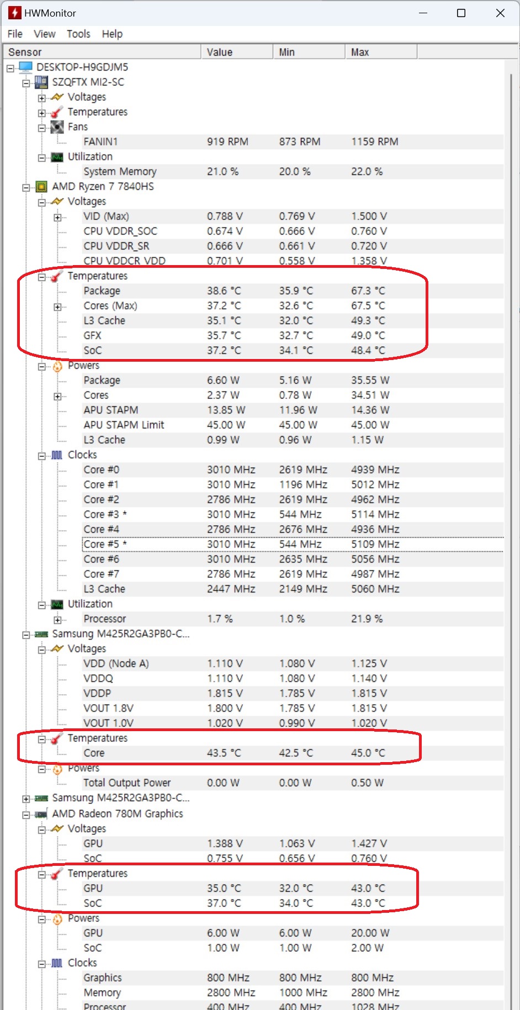Viewport: 520px width, 1010px height.
Task: Select the Total Output Power row
Action: tap(293, 783)
